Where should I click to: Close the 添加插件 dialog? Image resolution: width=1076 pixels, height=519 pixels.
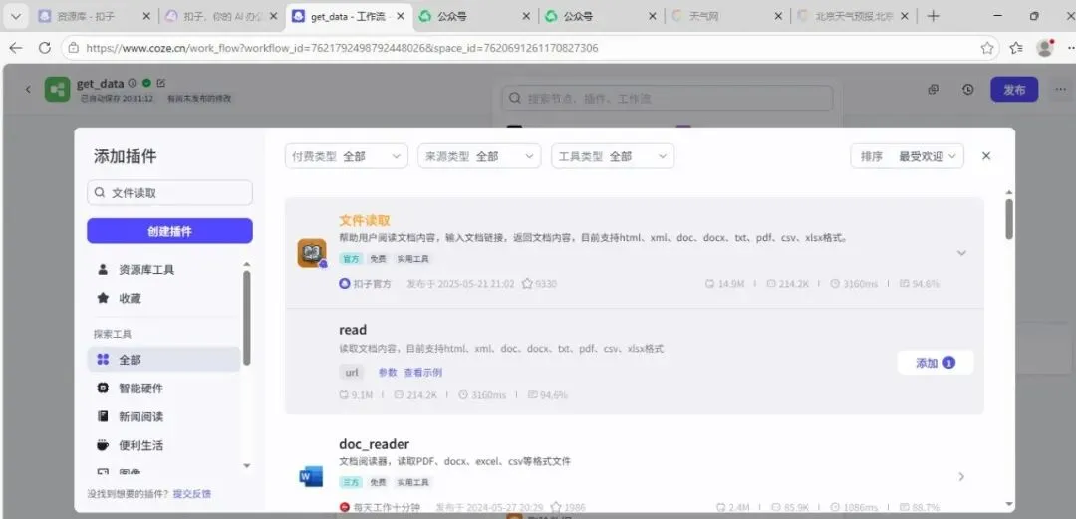(x=986, y=156)
